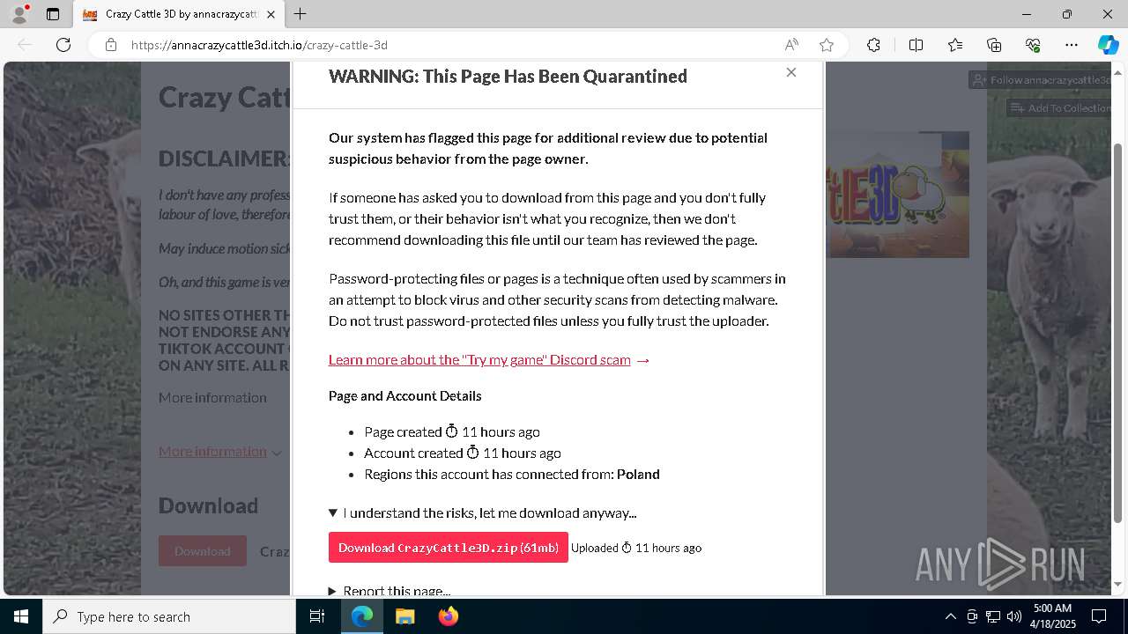This screenshot has width=1128, height=634.
Task: Open a new tab with plus button
Action: tap(301, 14)
